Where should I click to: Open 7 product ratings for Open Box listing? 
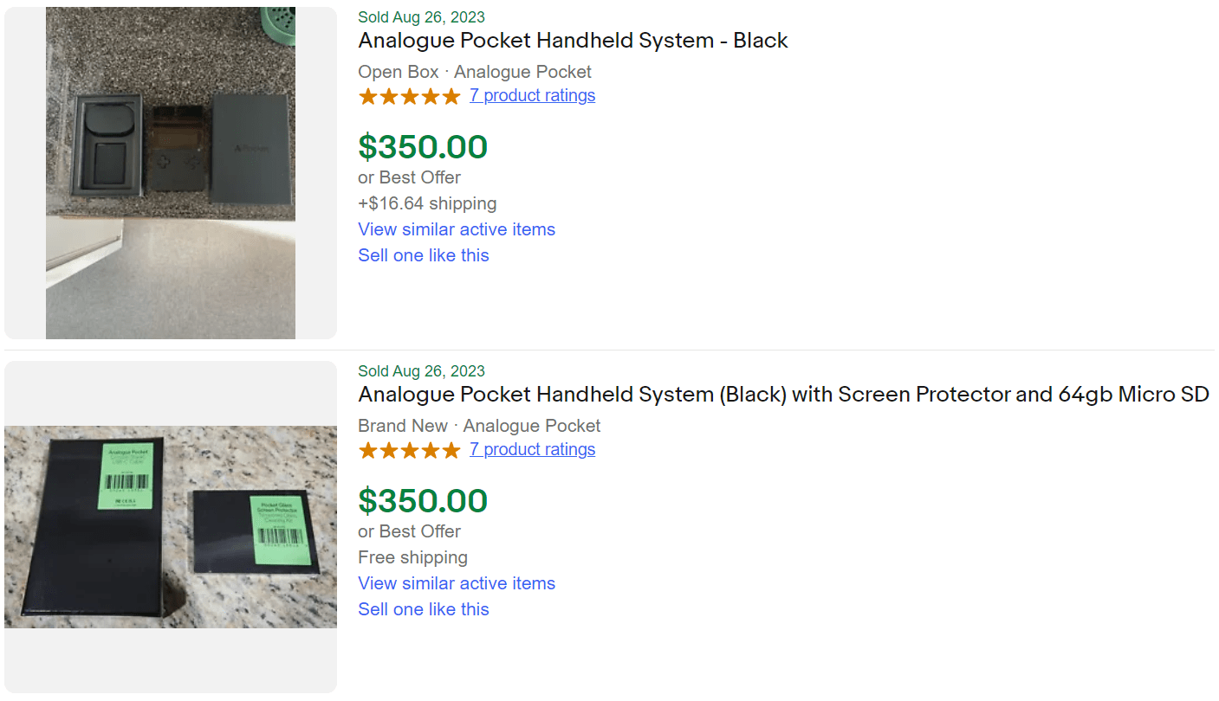tap(532, 96)
